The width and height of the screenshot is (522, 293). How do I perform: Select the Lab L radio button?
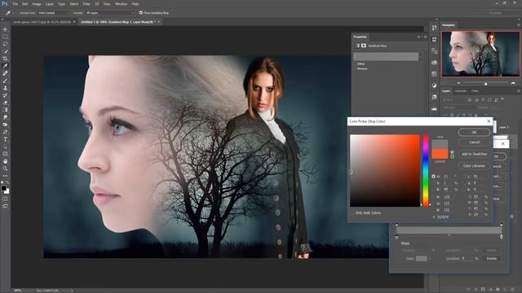coord(465,177)
